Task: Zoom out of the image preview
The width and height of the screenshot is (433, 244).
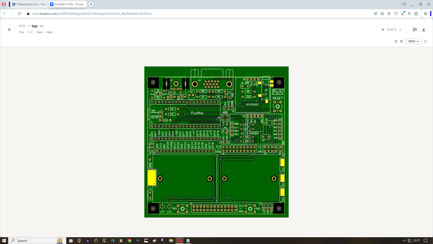Action: (x=396, y=42)
